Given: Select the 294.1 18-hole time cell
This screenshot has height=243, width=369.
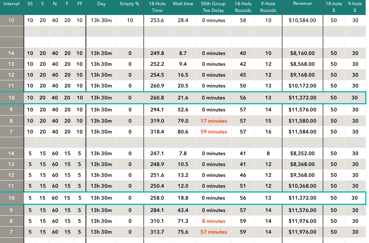Looking at the screenshot, I should pos(157,110).
